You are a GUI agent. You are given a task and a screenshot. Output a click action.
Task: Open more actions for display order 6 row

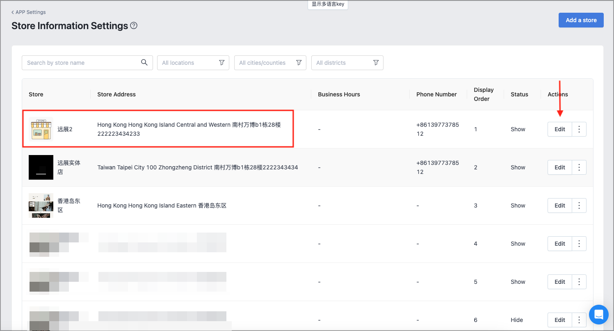(579, 320)
